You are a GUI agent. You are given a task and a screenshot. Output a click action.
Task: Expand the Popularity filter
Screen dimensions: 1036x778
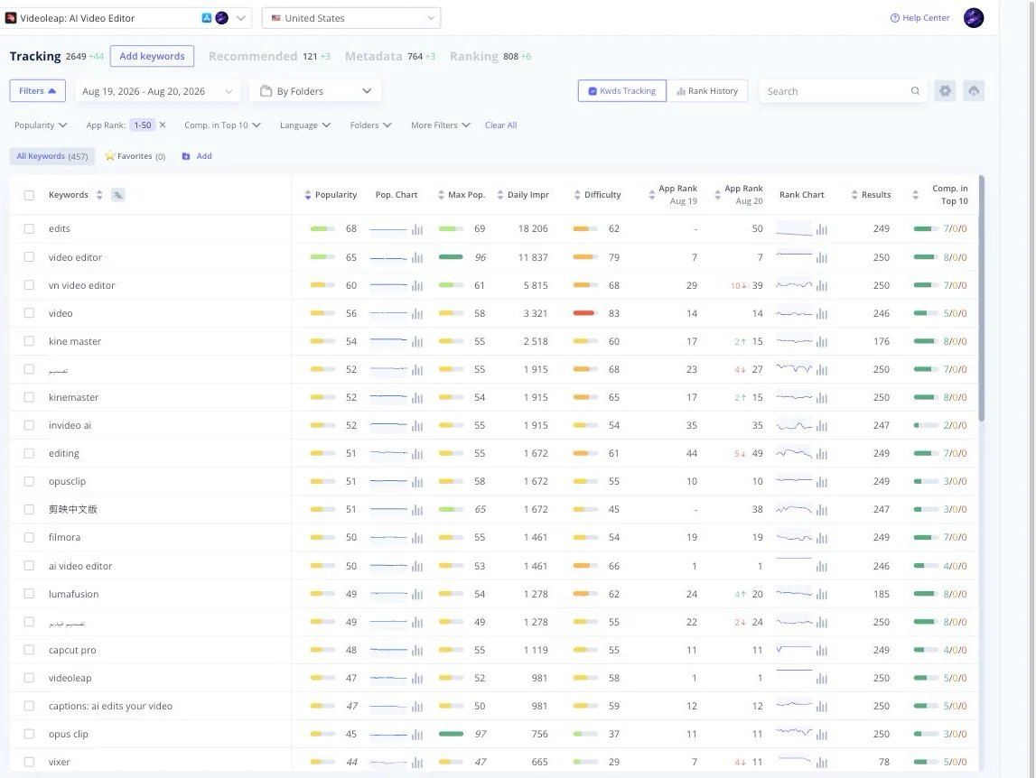tap(41, 125)
